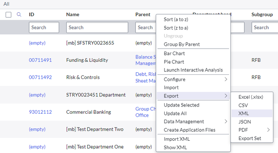Launch Interactive Analysis from menu
The width and height of the screenshot is (278, 153).
[x=193, y=70]
